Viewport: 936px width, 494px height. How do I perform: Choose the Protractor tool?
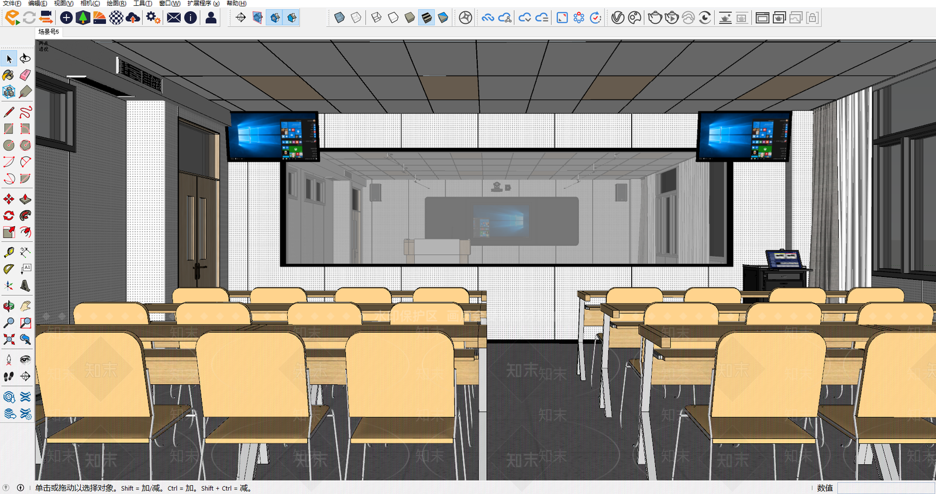[9, 269]
